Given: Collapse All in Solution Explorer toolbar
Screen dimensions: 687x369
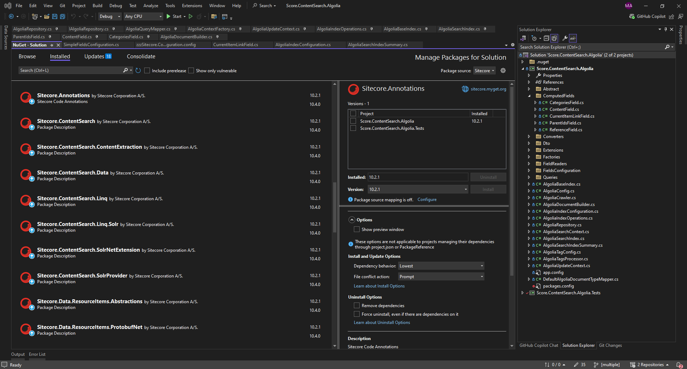Looking at the screenshot, I should point(546,38).
